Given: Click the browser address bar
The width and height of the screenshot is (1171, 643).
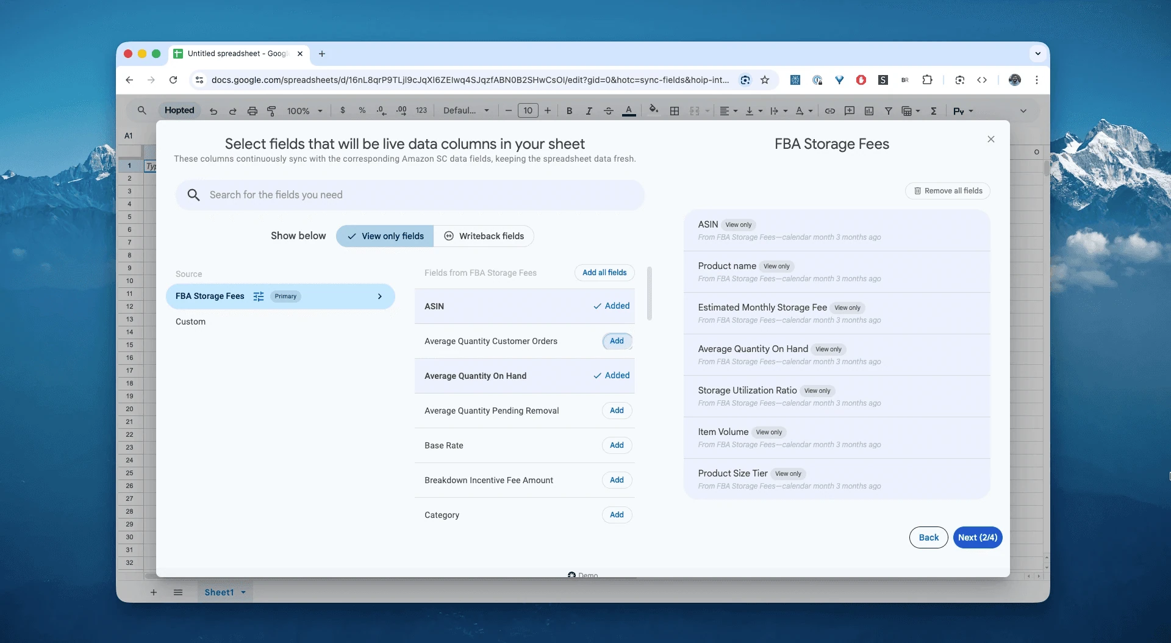Looking at the screenshot, I should tap(470, 80).
